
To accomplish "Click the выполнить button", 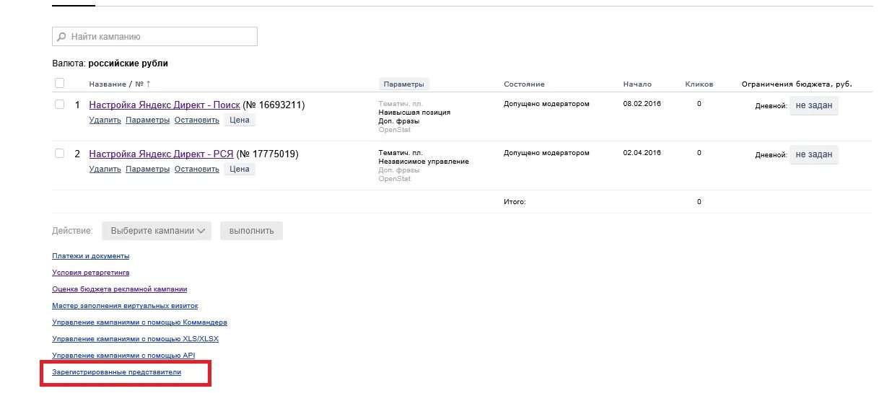I will tap(251, 231).
